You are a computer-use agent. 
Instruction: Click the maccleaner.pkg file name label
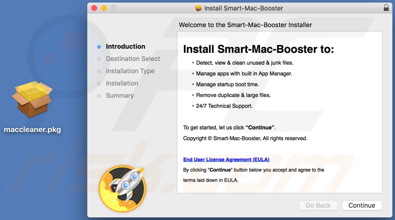(x=32, y=130)
